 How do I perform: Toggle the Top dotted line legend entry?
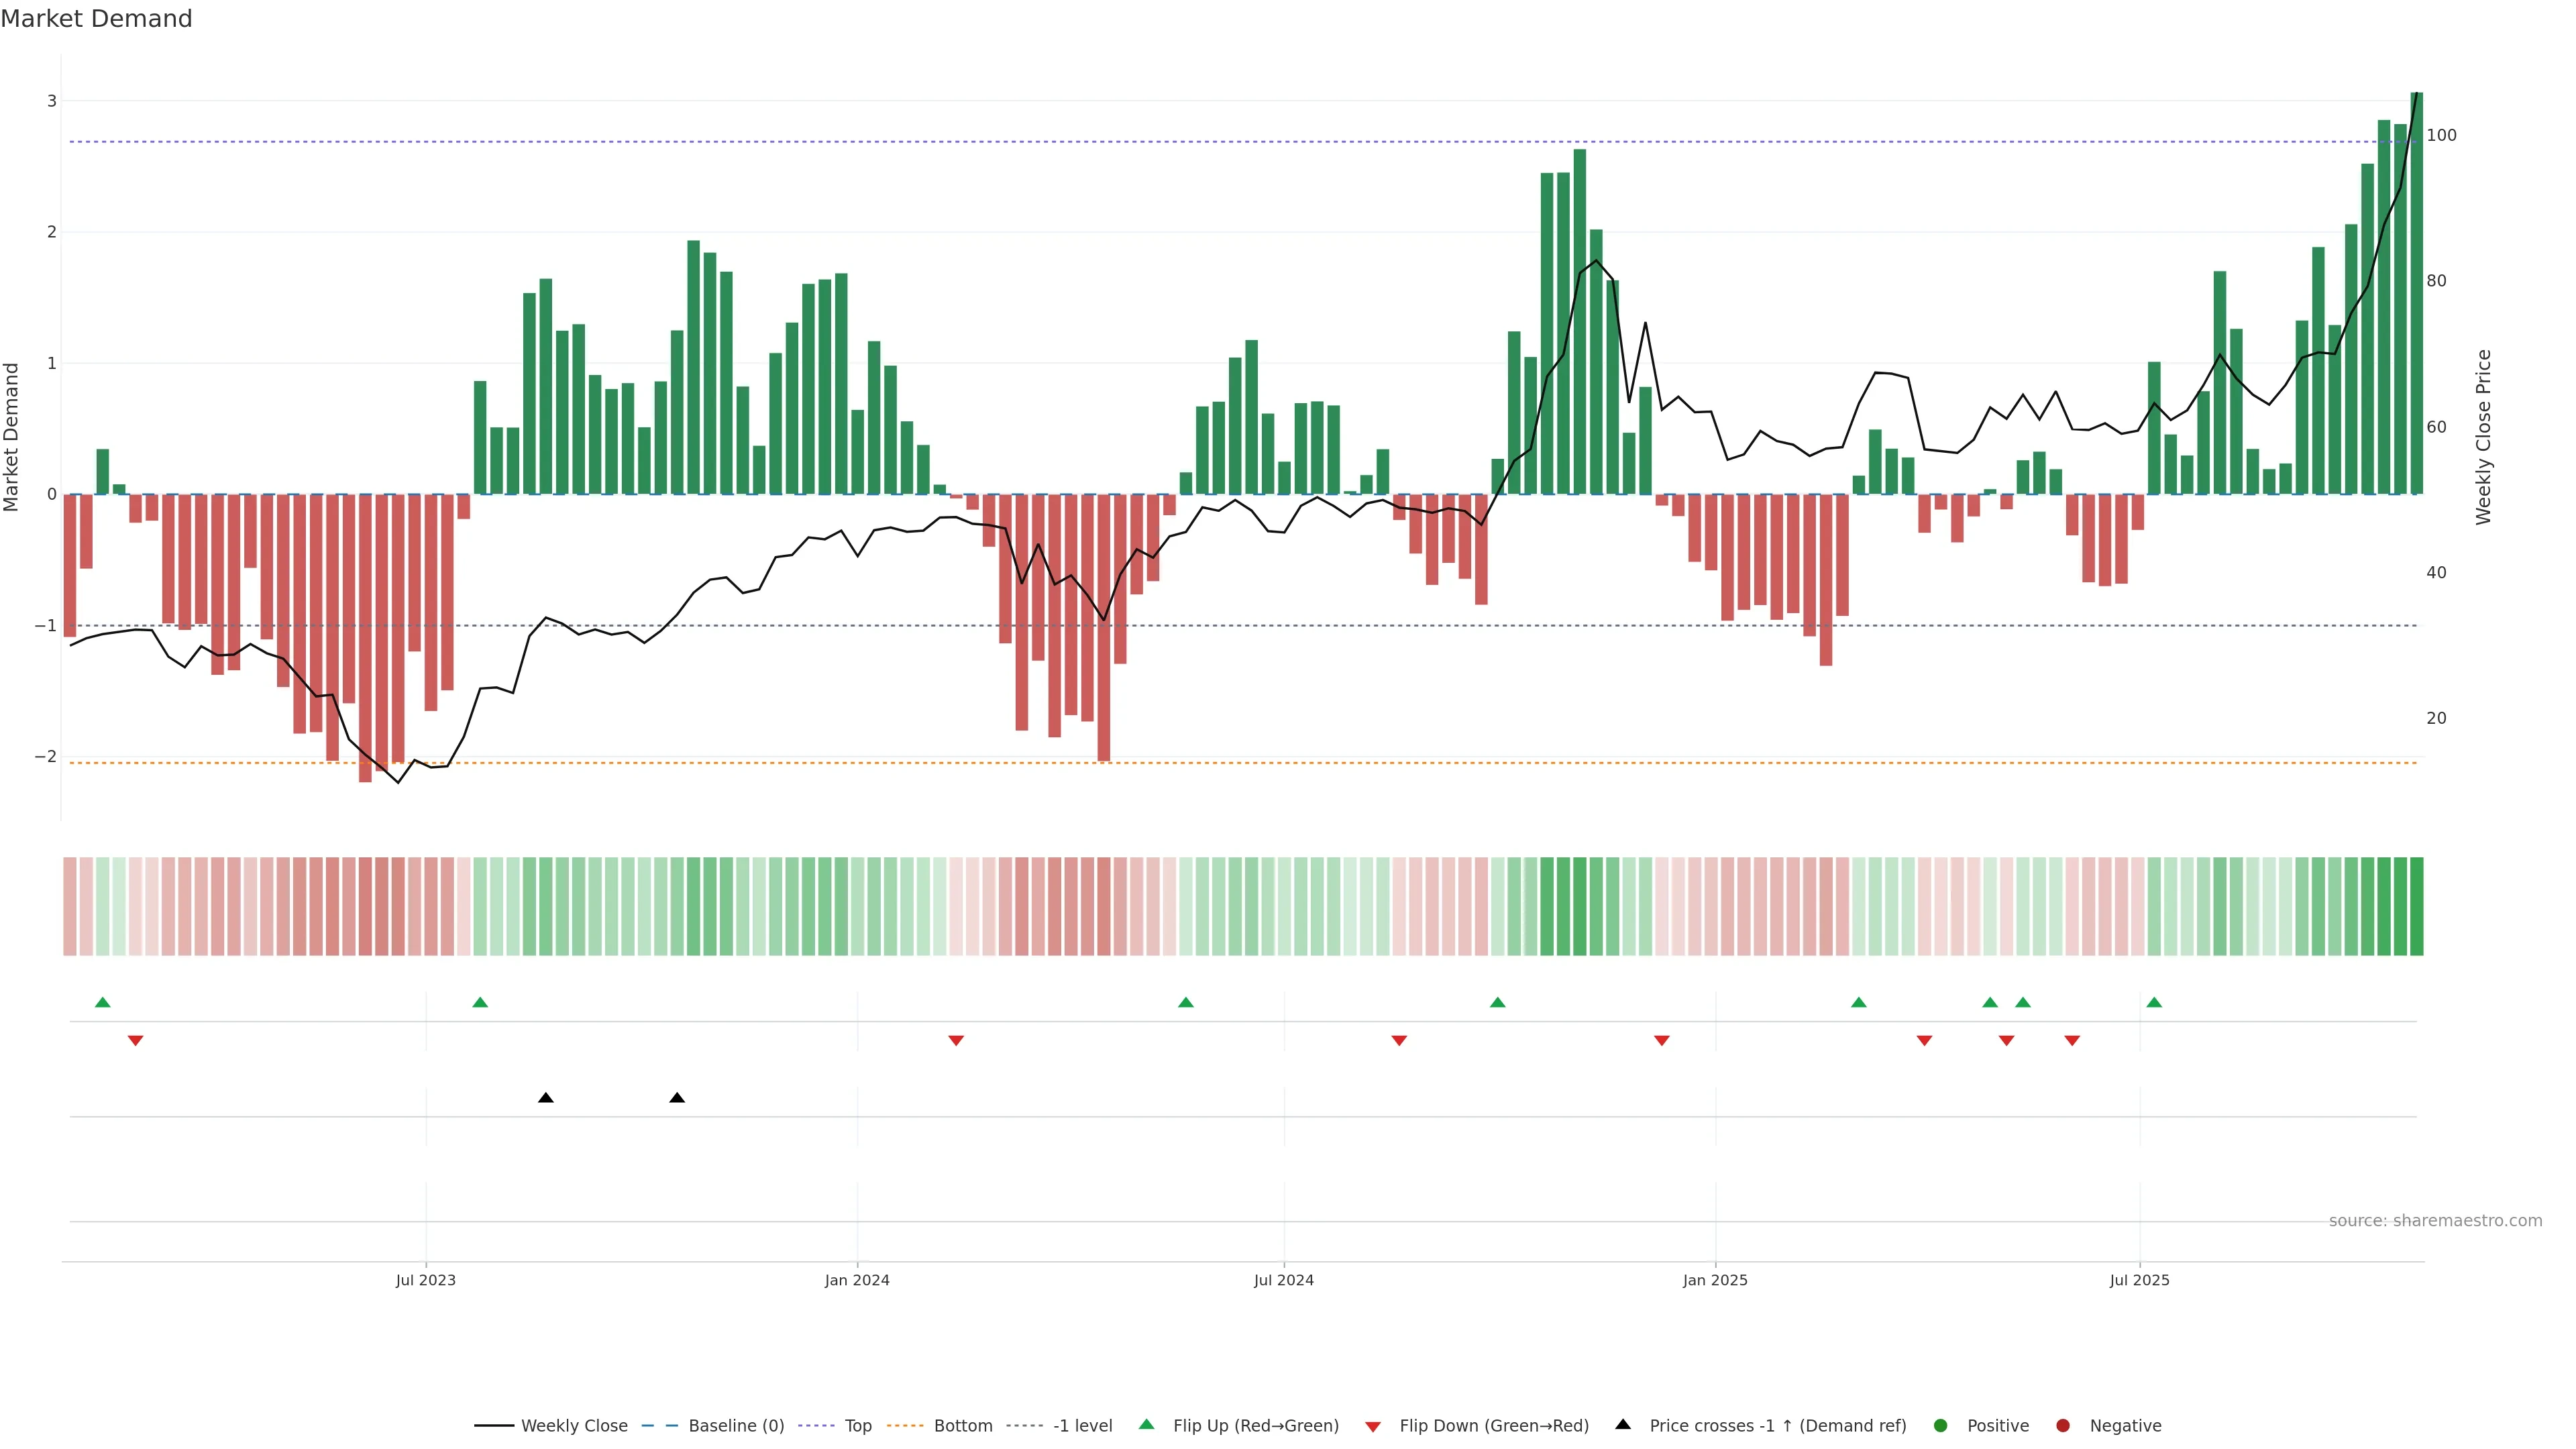tap(857, 1425)
